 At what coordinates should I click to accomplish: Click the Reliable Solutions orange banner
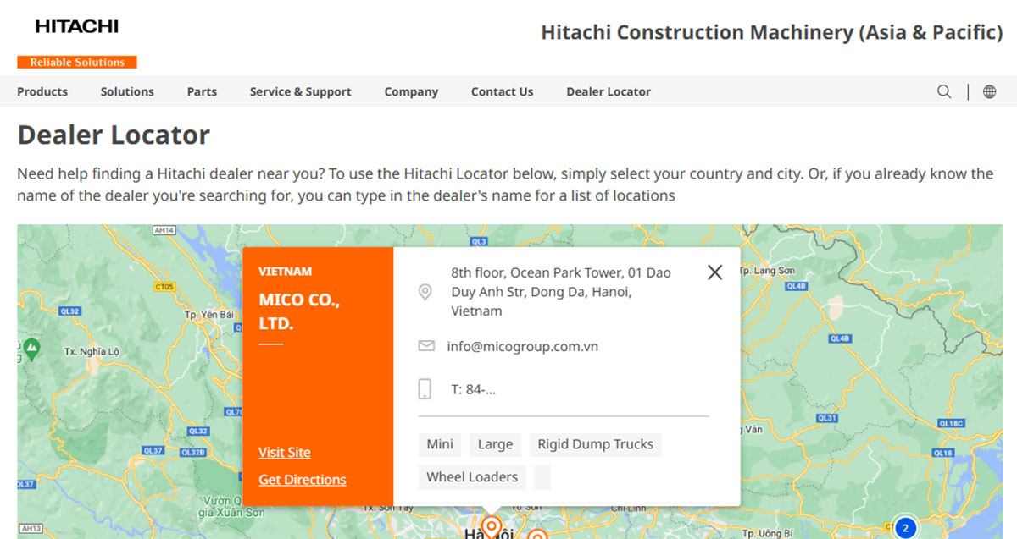[77, 62]
